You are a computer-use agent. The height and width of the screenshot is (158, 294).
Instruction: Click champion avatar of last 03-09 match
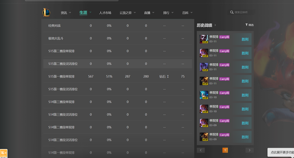pos(204,137)
